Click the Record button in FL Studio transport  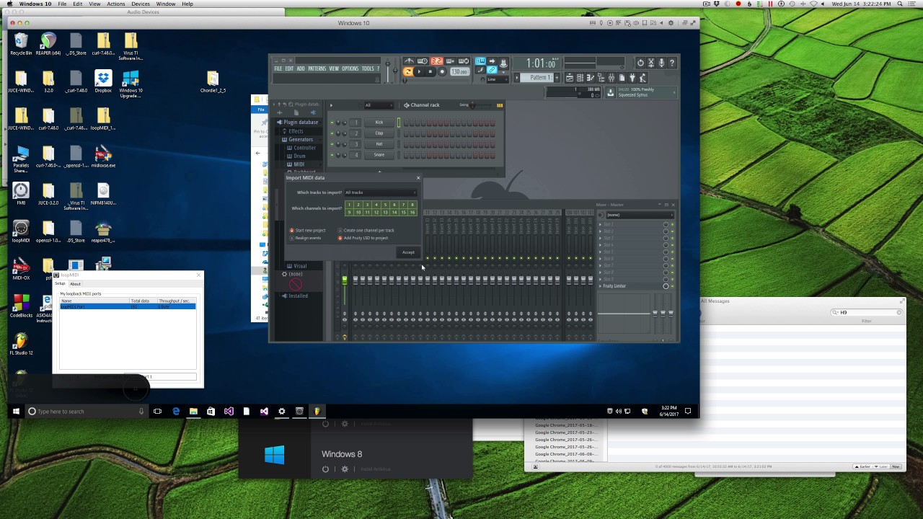point(442,71)
